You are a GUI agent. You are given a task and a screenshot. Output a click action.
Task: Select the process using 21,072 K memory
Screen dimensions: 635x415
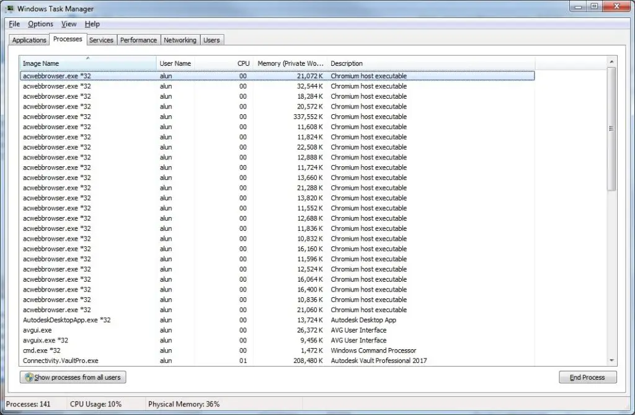point(277,76)
